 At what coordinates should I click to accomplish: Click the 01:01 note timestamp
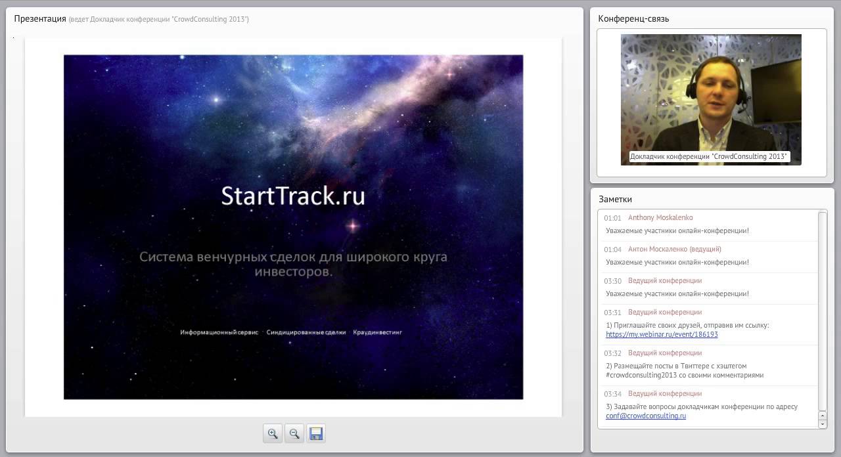click(x=612, y=218)
